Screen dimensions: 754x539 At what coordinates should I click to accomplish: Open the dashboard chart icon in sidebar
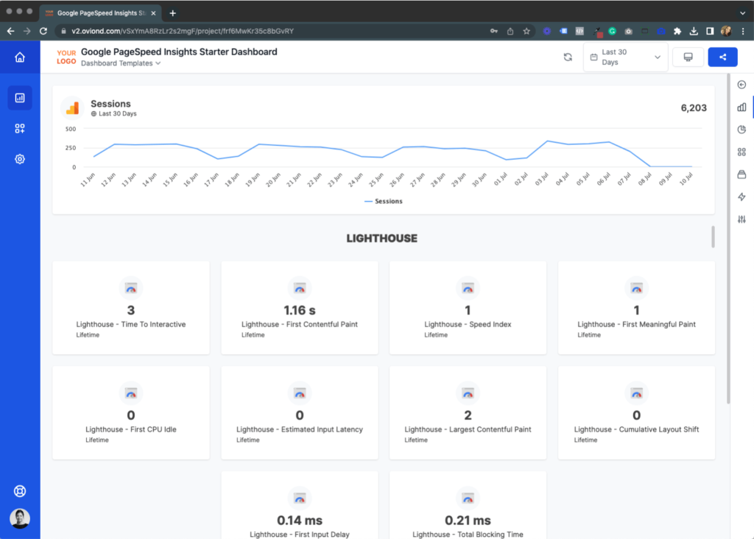pyautogui.click(x=20, y=98)
